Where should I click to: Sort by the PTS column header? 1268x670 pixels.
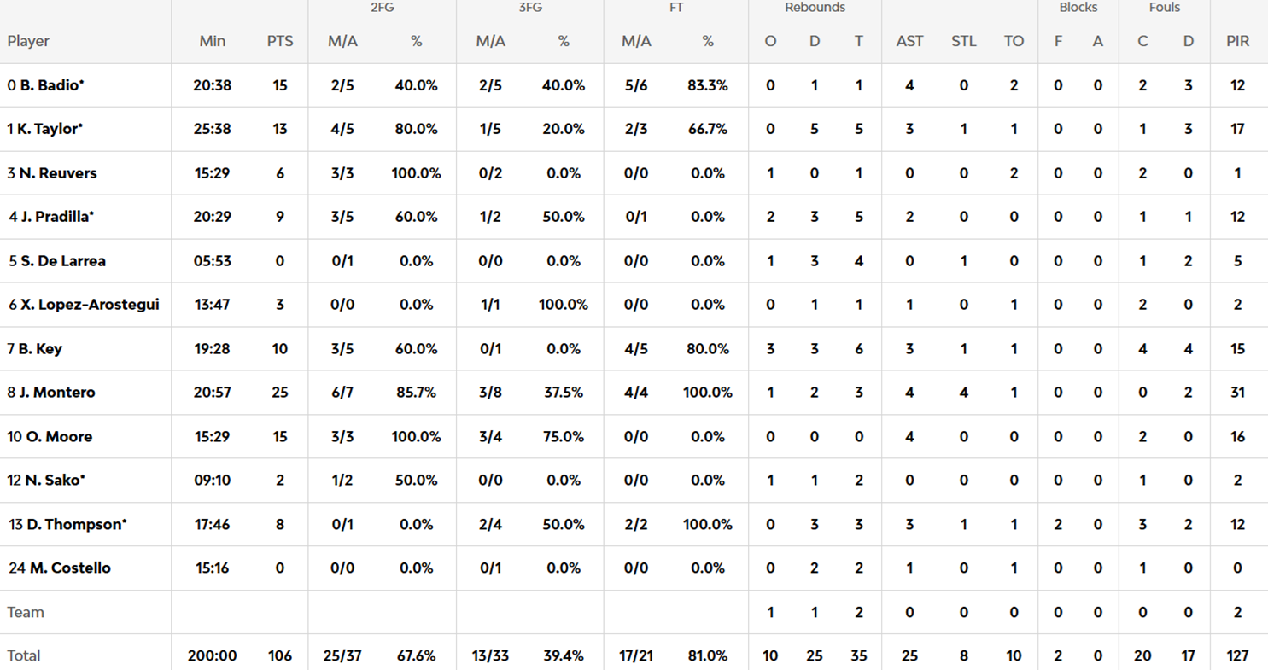279,41
